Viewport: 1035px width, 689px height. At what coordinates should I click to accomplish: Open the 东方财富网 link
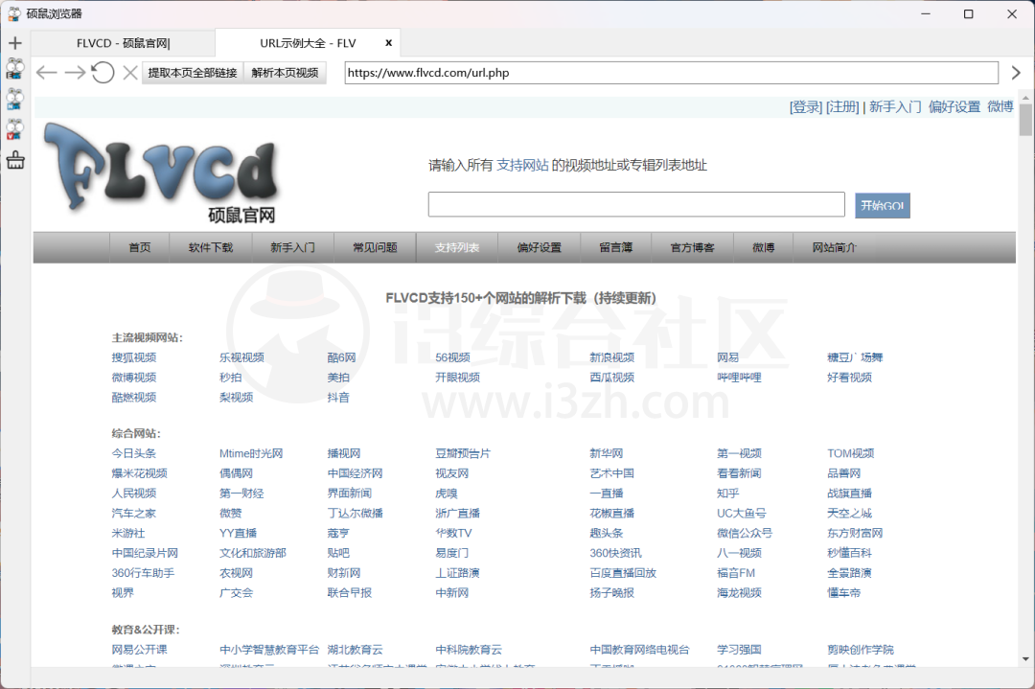click(x=855, y=533)
